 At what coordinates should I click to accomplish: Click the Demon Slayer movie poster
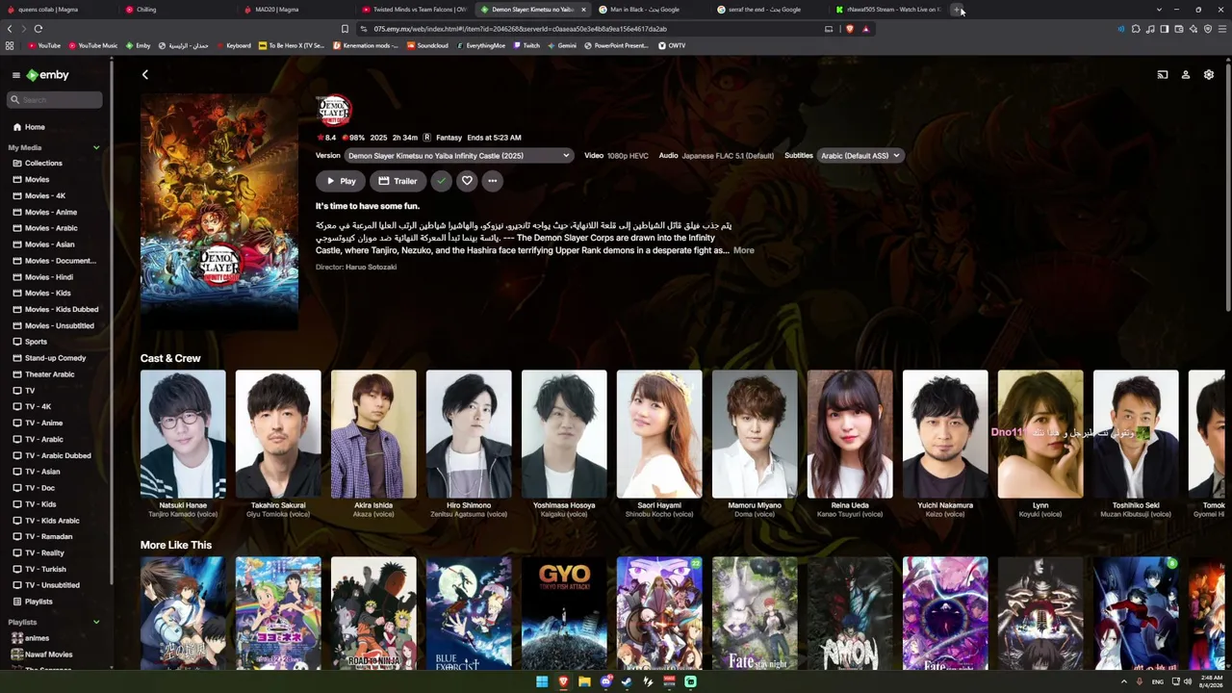(x=219, y=210)
